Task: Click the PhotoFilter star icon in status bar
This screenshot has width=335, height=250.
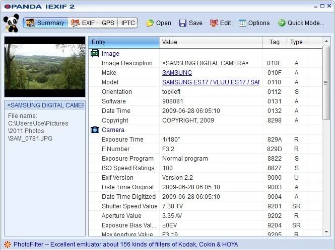Action: pos(8,244)
